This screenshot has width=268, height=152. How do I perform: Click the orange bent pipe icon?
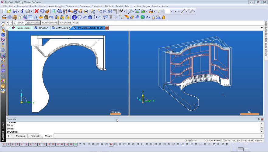(127, 17)
